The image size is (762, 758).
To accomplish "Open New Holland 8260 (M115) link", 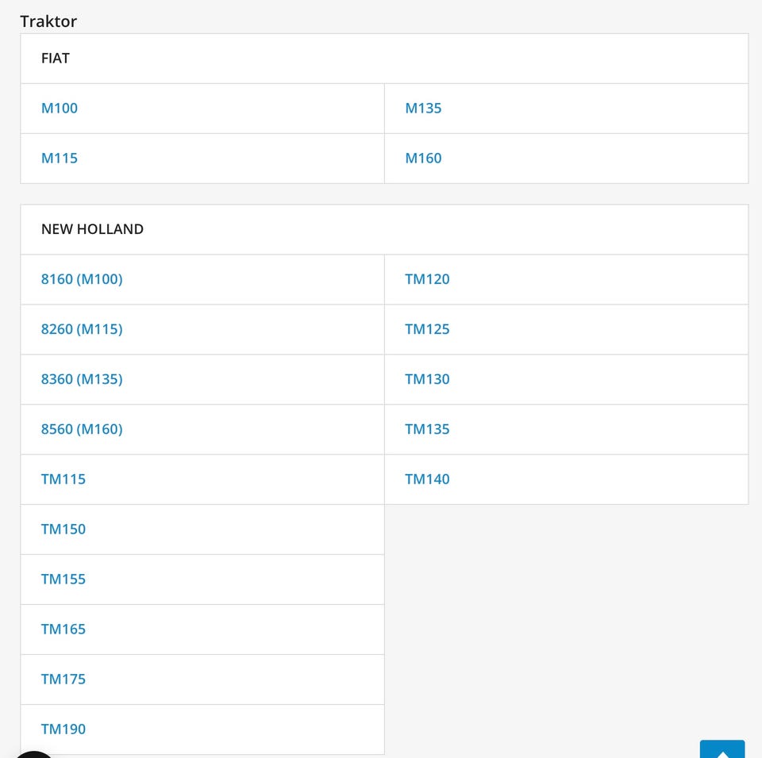I will (x=82, y=329).
